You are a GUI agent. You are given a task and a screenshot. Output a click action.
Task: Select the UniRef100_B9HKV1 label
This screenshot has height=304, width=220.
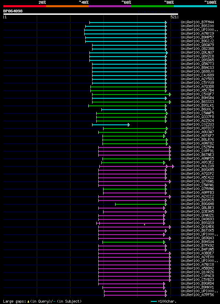point(197,287)
